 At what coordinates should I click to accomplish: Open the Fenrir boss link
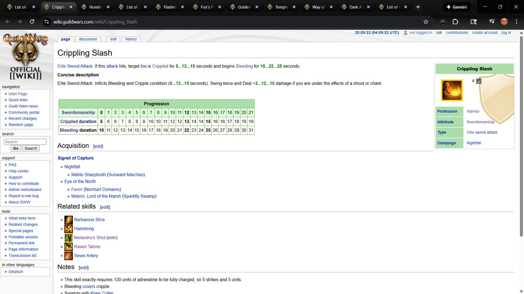tap(77, 189)
